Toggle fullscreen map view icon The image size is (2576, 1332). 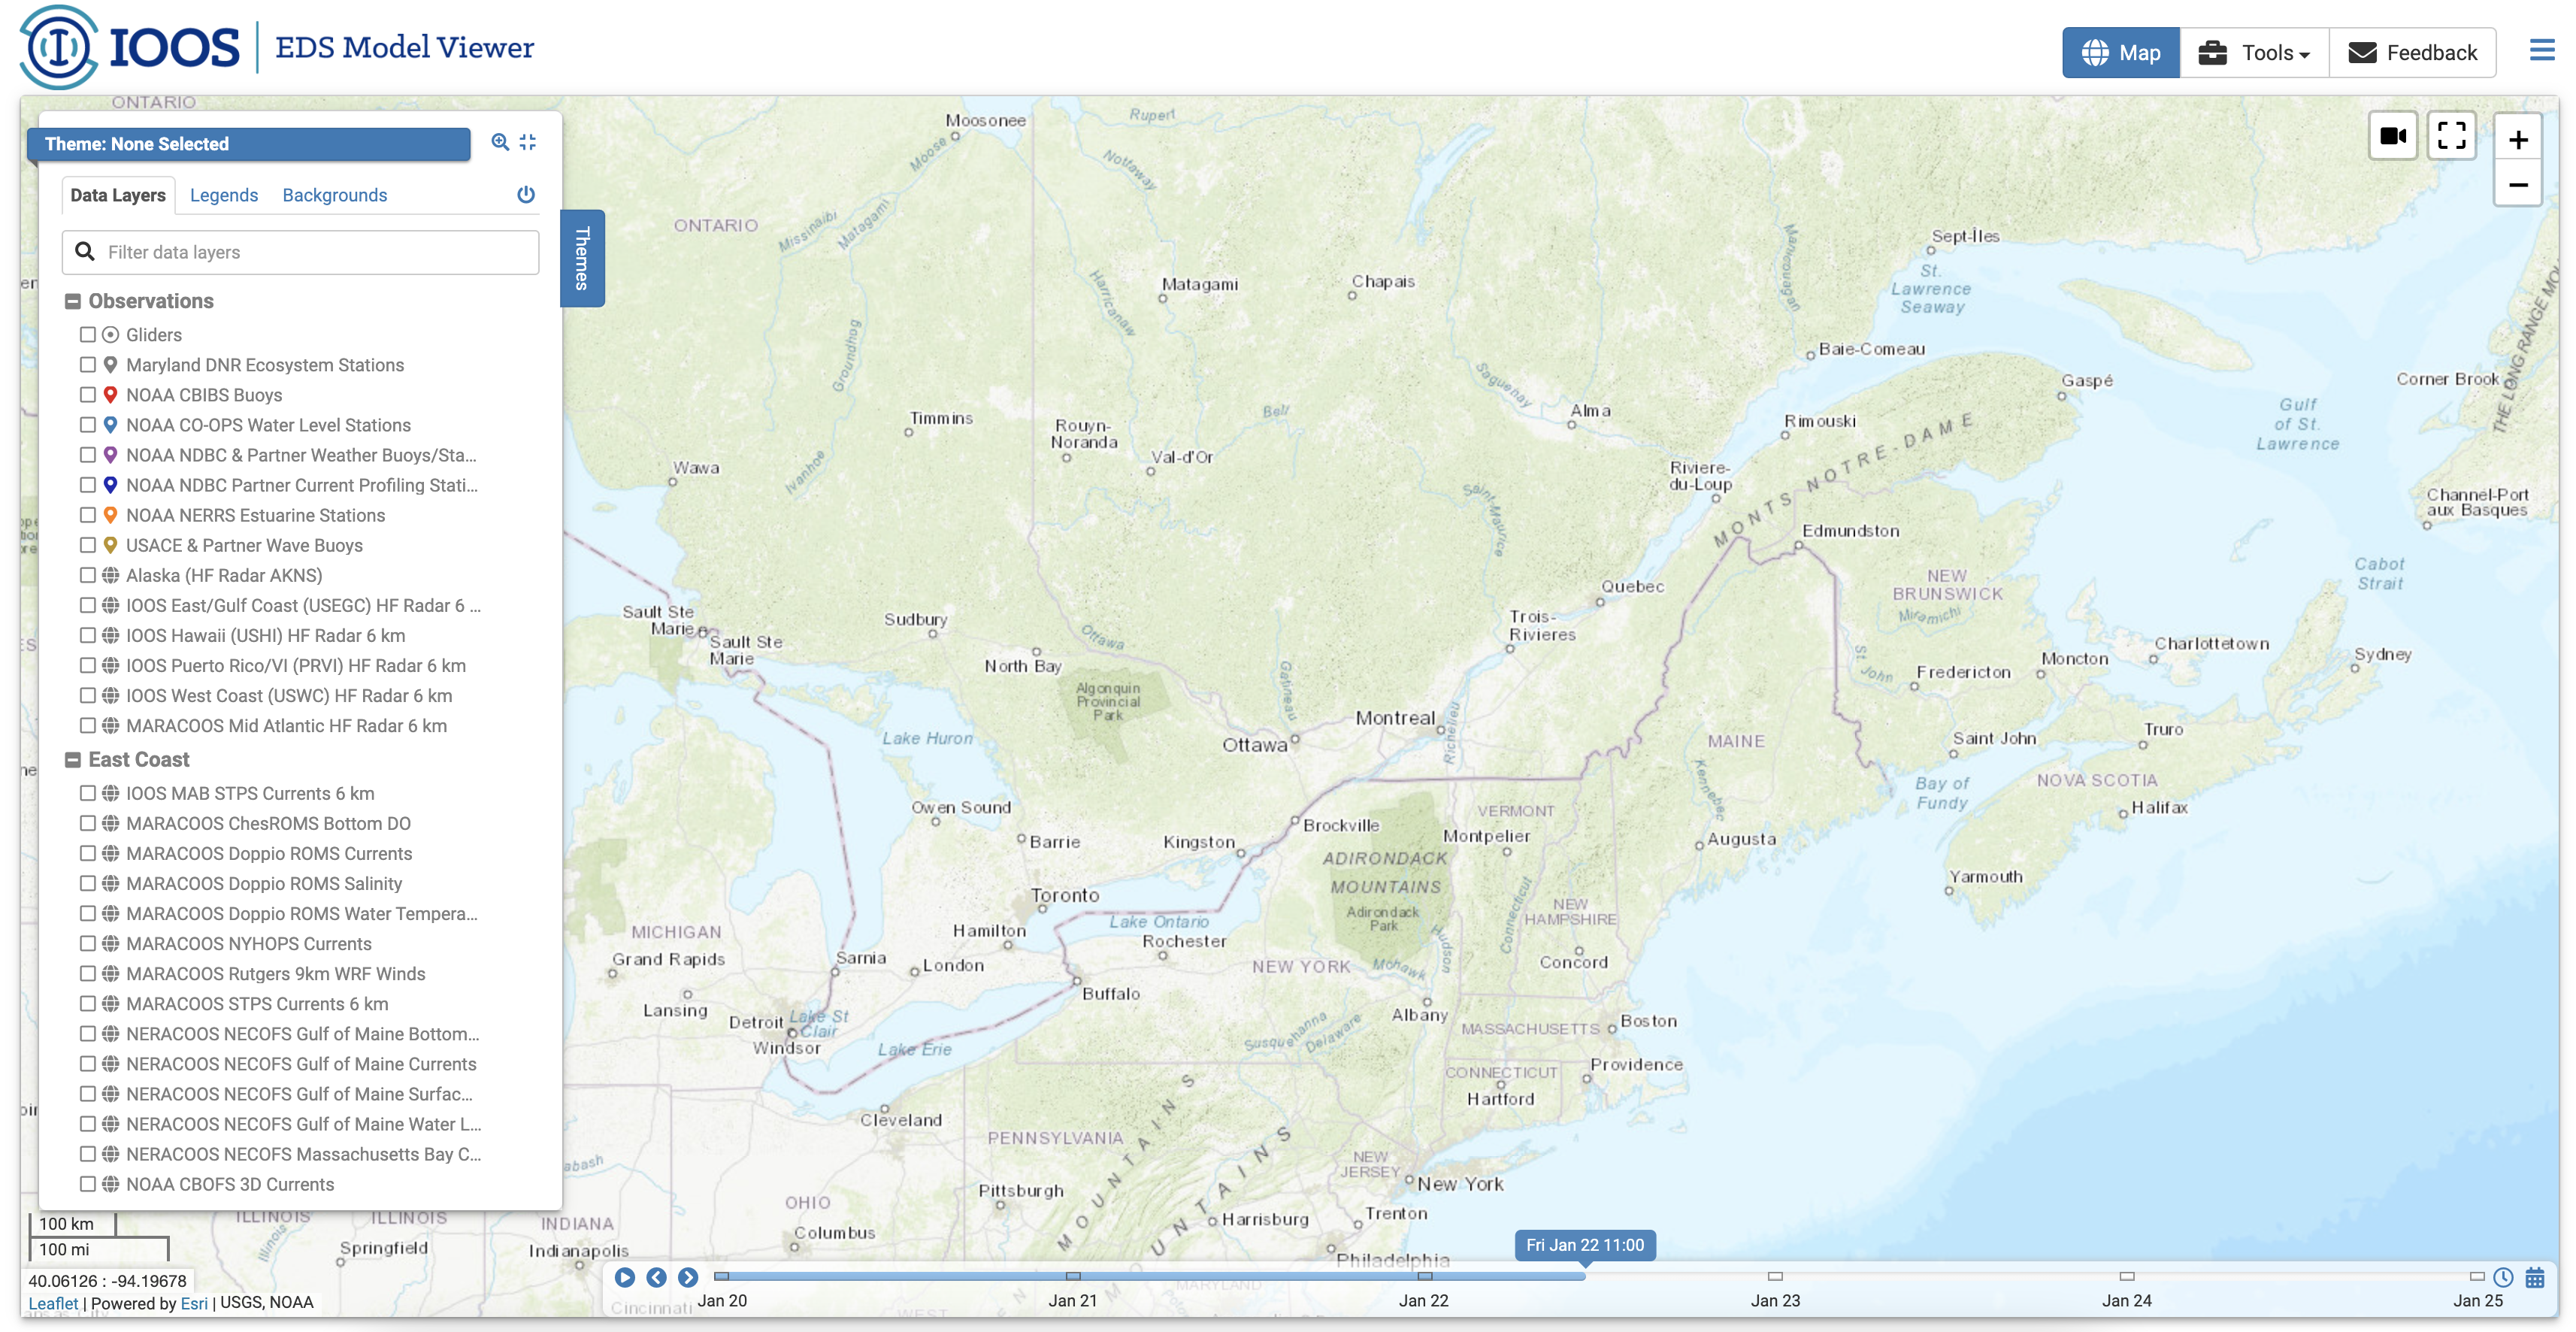click(2451, 136)
